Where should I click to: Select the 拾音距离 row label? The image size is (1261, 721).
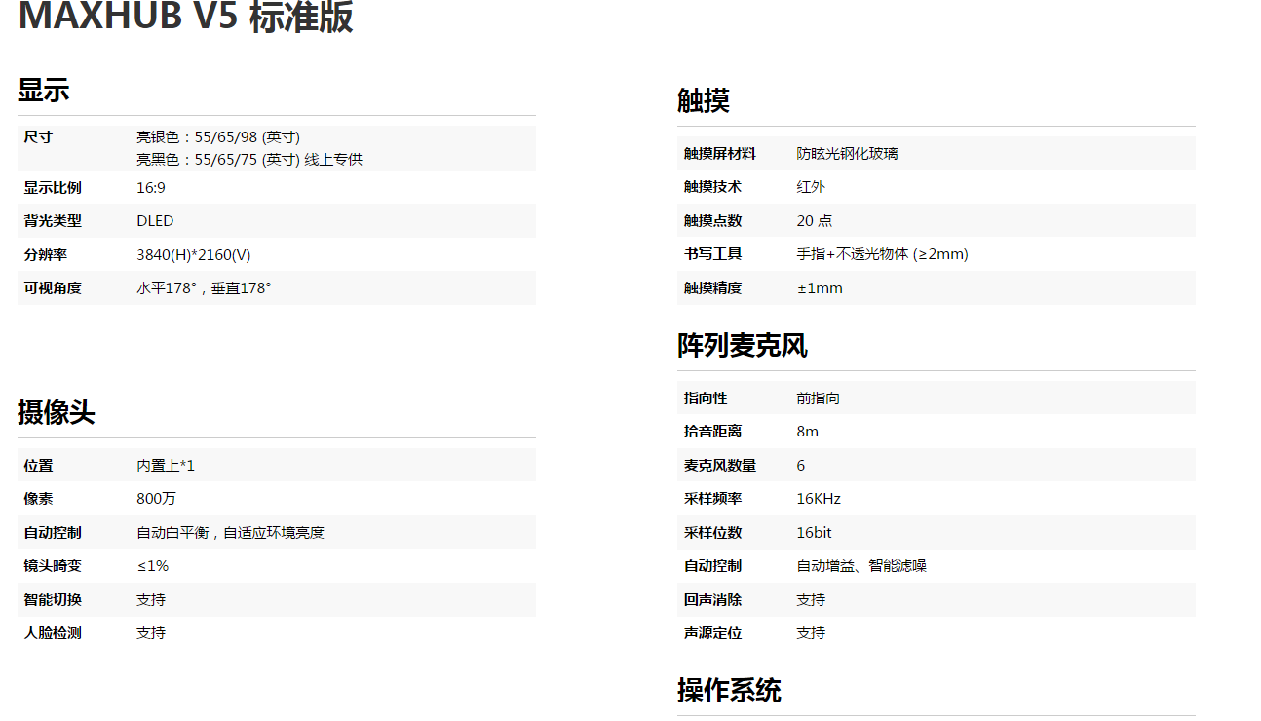(x=712, y=431)
